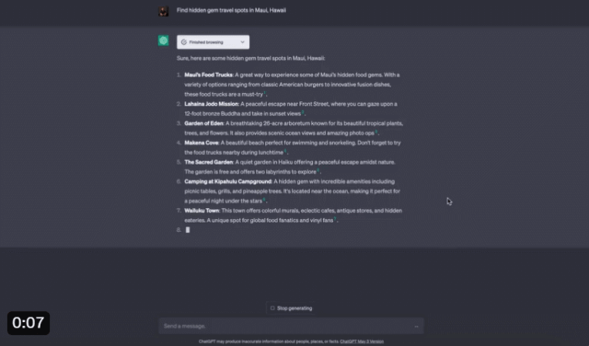Viewport: 589px width, 346px height.
Task: Click the stop square icon
Action: tap(272, 308)
